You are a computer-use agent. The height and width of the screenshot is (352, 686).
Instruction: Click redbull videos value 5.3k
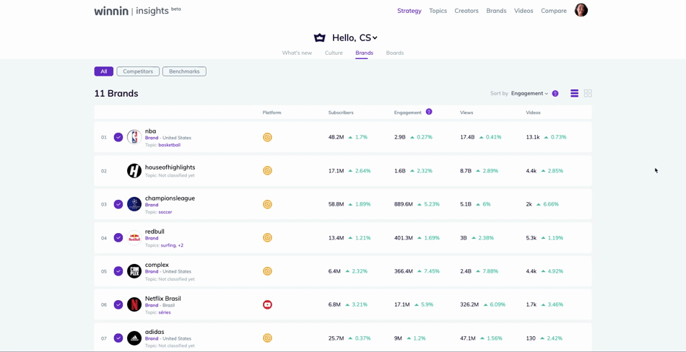point(531,238)
